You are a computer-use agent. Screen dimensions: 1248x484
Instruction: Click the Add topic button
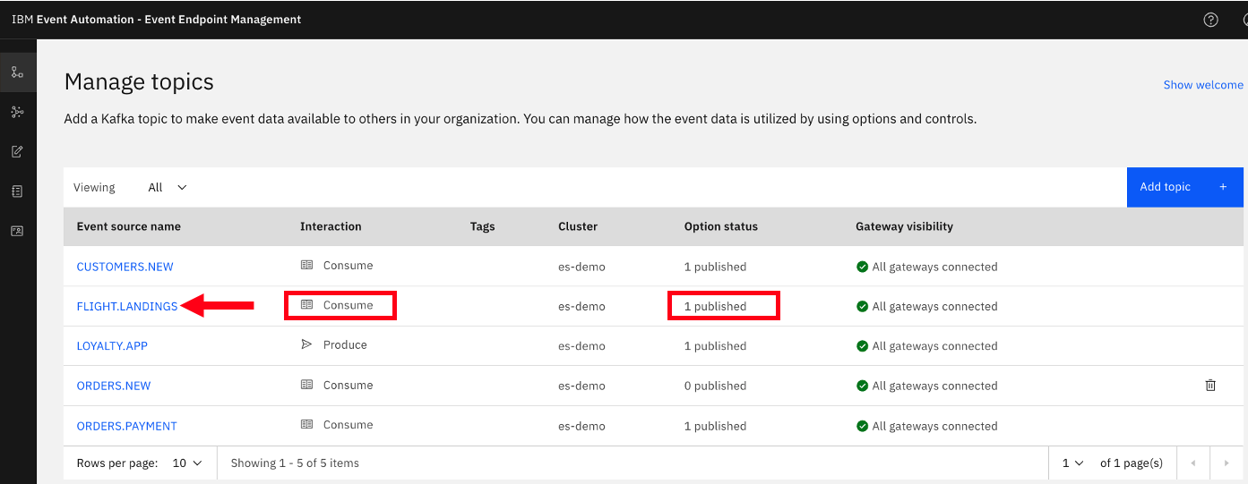(x=1183, y=187)
